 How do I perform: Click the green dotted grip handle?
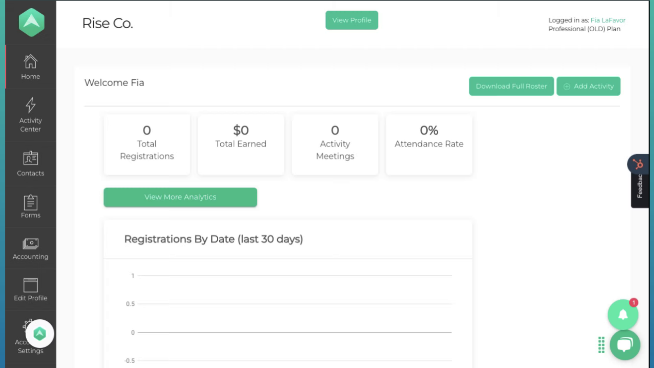pos(601,345)
